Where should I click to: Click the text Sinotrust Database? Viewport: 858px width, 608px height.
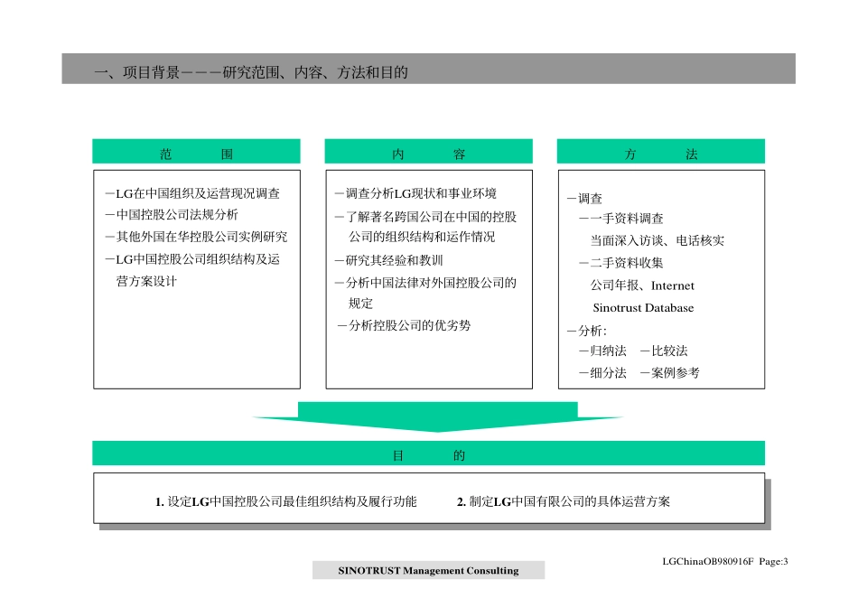(x=643, y=307)
